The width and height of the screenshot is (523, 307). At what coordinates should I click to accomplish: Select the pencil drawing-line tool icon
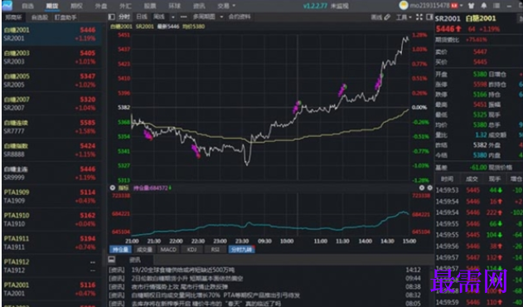387,17
